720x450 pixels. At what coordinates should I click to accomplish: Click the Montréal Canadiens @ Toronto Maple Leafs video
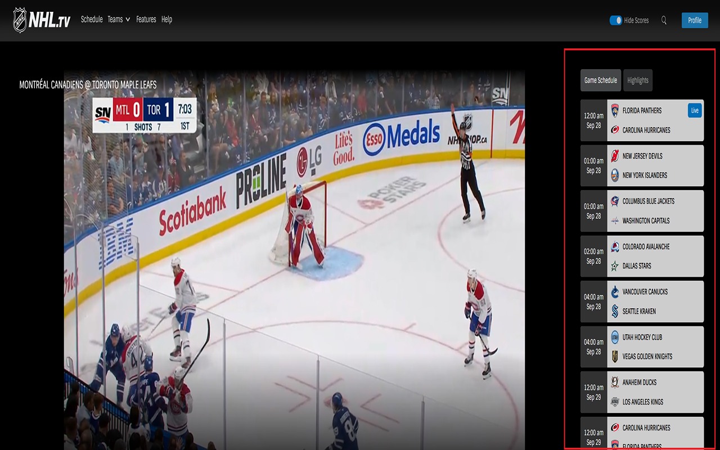(x=294, y=260)
